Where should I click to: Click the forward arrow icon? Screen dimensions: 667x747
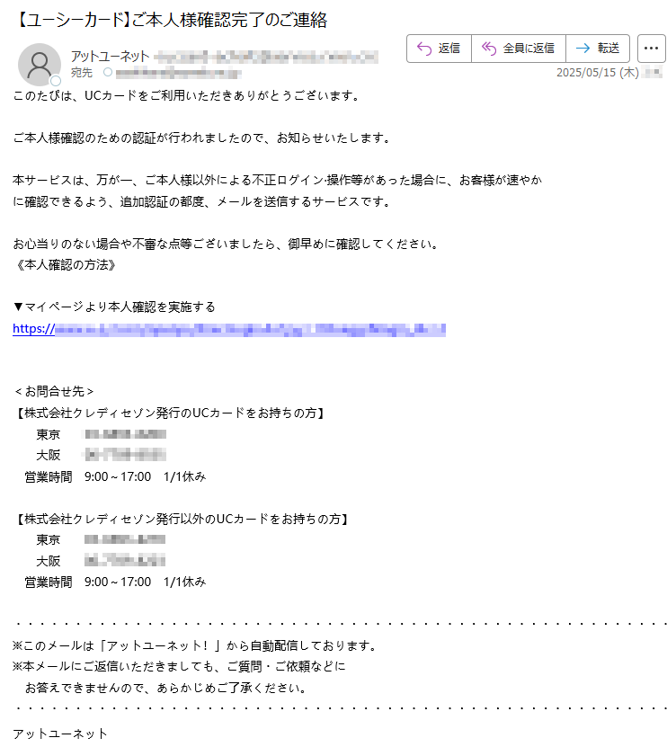583,49
